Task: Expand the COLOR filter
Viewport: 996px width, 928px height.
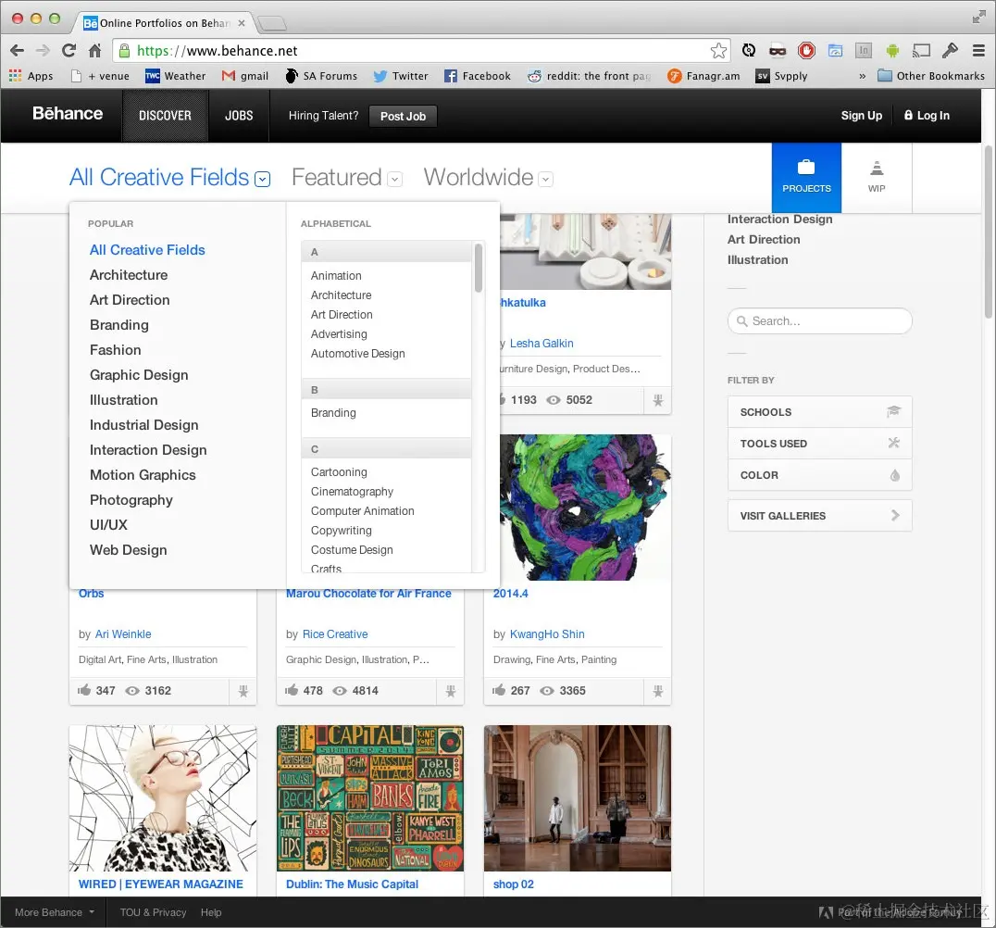Action: 819,475
